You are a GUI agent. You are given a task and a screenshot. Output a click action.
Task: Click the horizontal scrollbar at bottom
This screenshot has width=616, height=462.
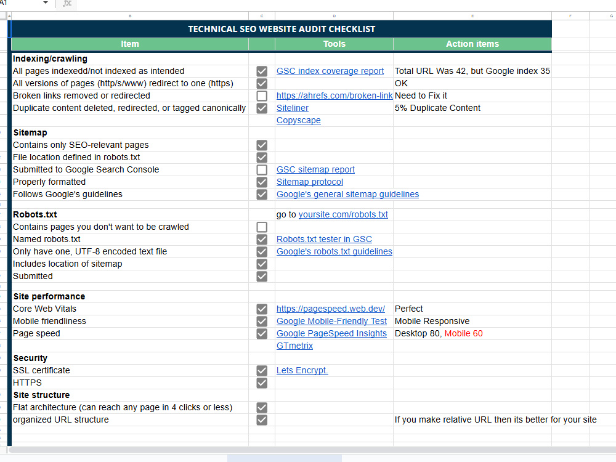(312, 450)
